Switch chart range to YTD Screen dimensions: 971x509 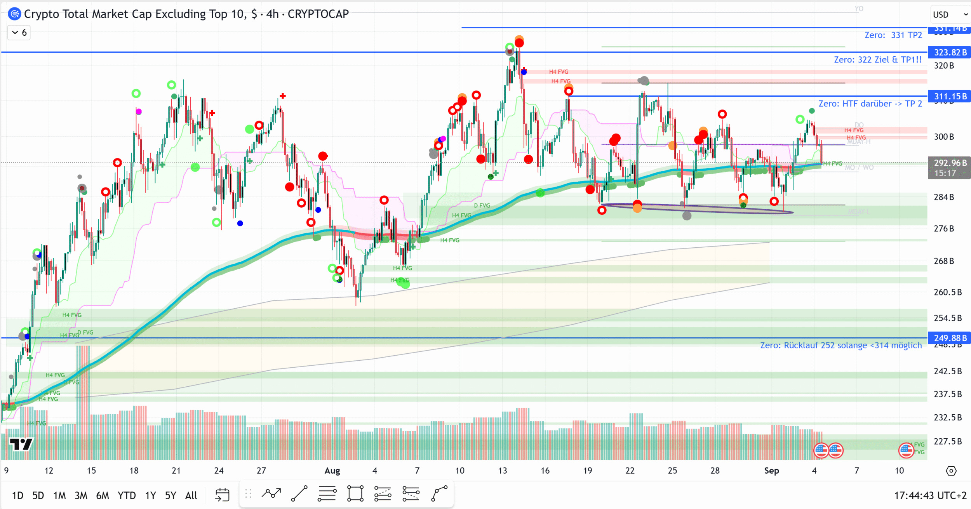(x=127, y=495)
